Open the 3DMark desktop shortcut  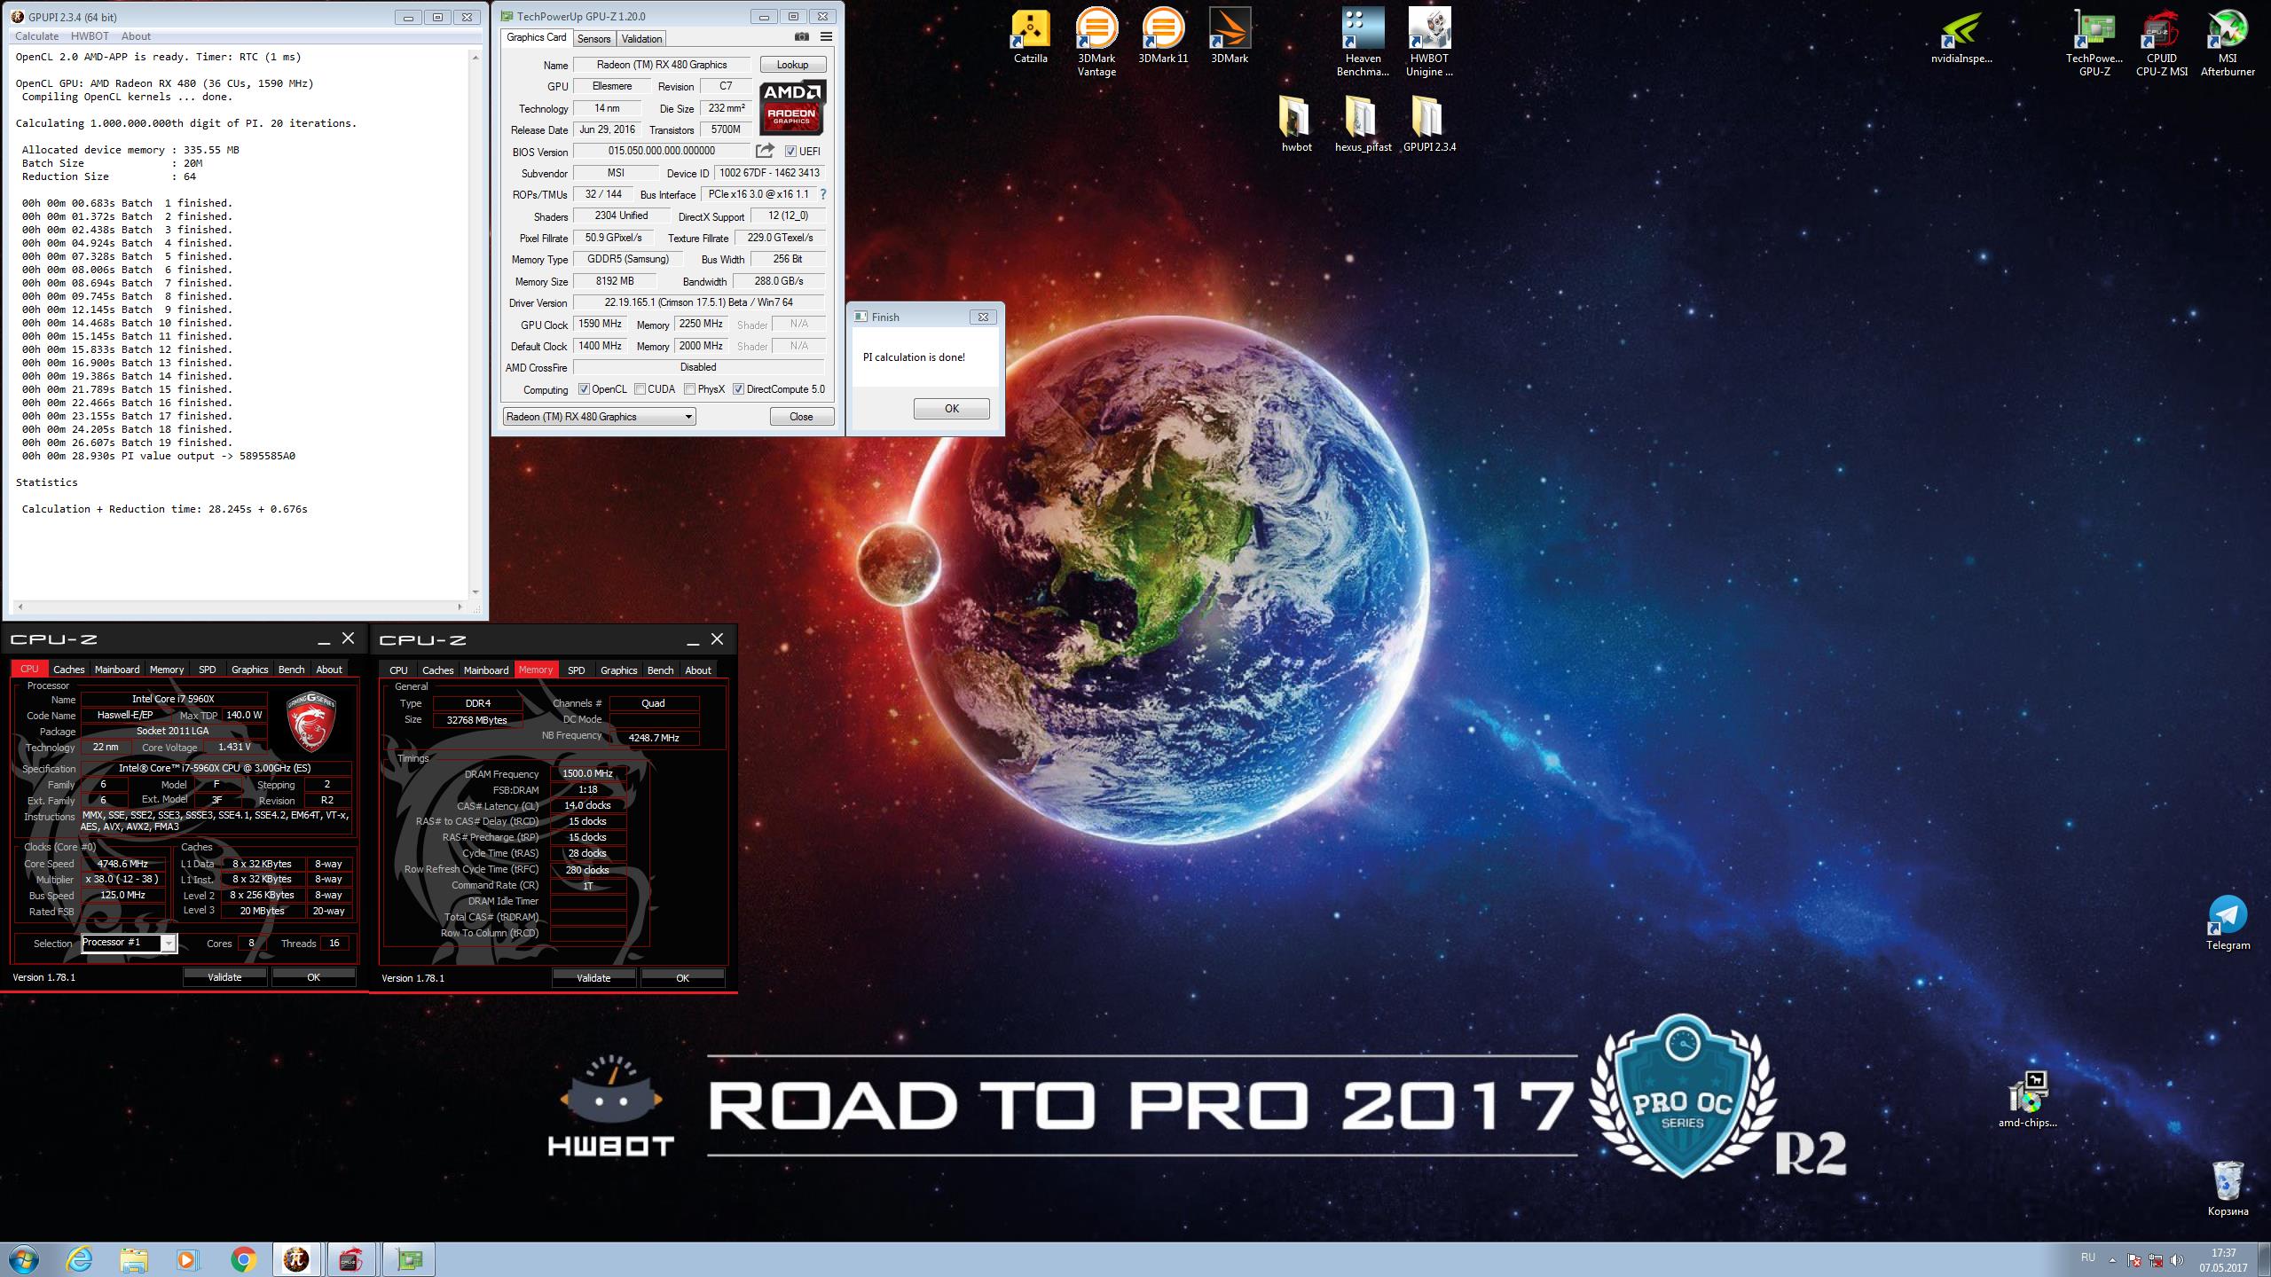click(1230, 37)
